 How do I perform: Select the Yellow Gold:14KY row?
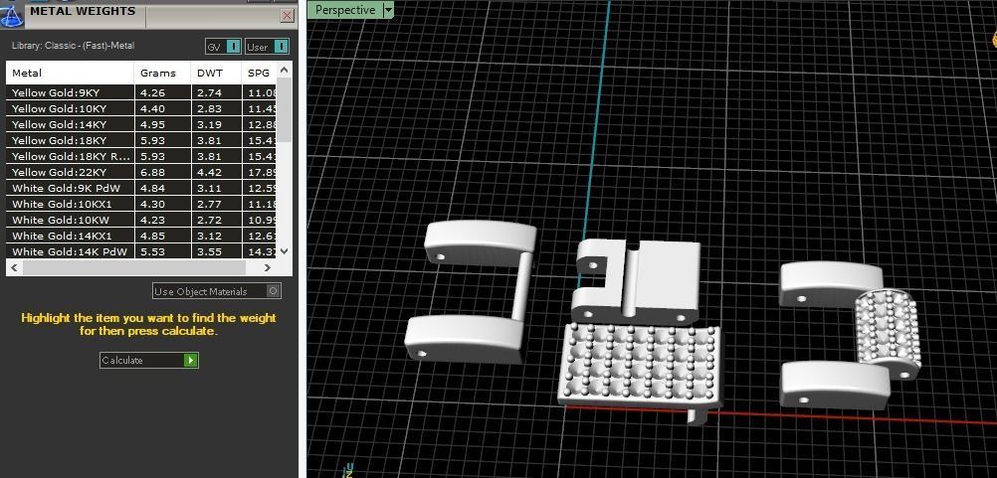141,124
